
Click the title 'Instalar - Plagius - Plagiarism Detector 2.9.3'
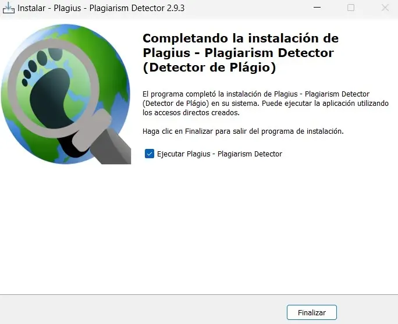tap(101, 8)
